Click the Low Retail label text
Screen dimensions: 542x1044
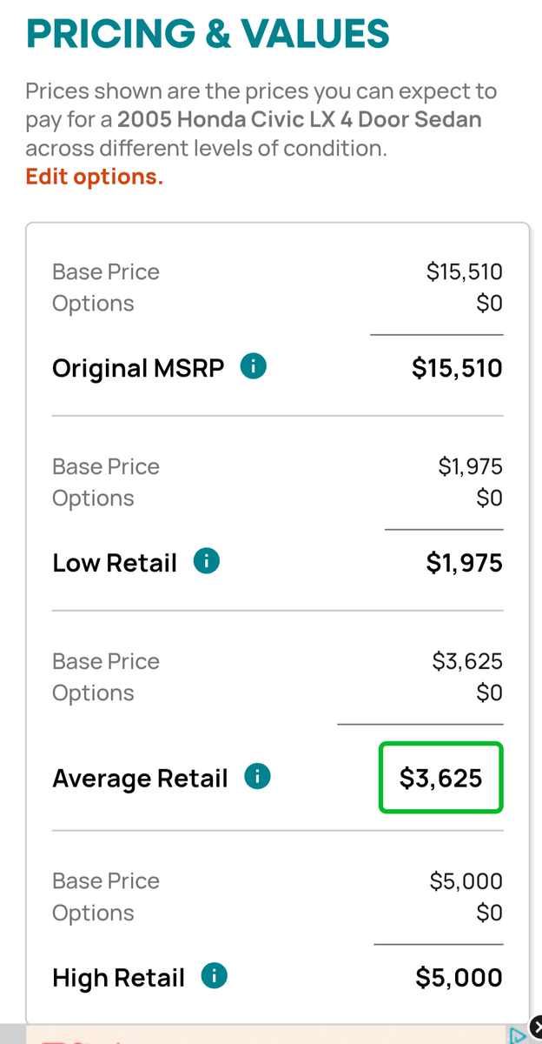pos(115,563)
